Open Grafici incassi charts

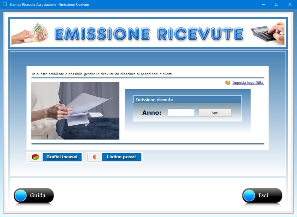point(55,157)
